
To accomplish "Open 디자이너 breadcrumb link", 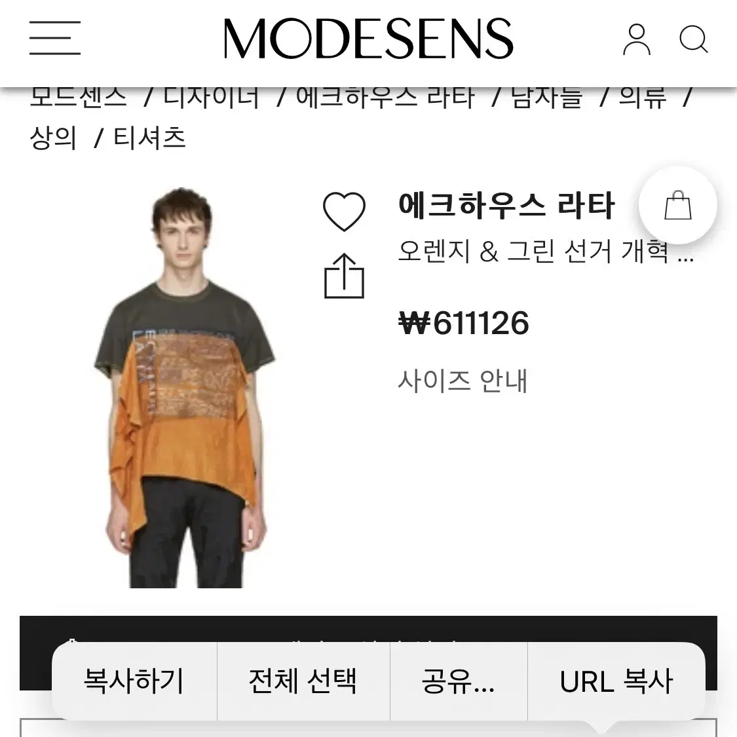I will point(211,98).
